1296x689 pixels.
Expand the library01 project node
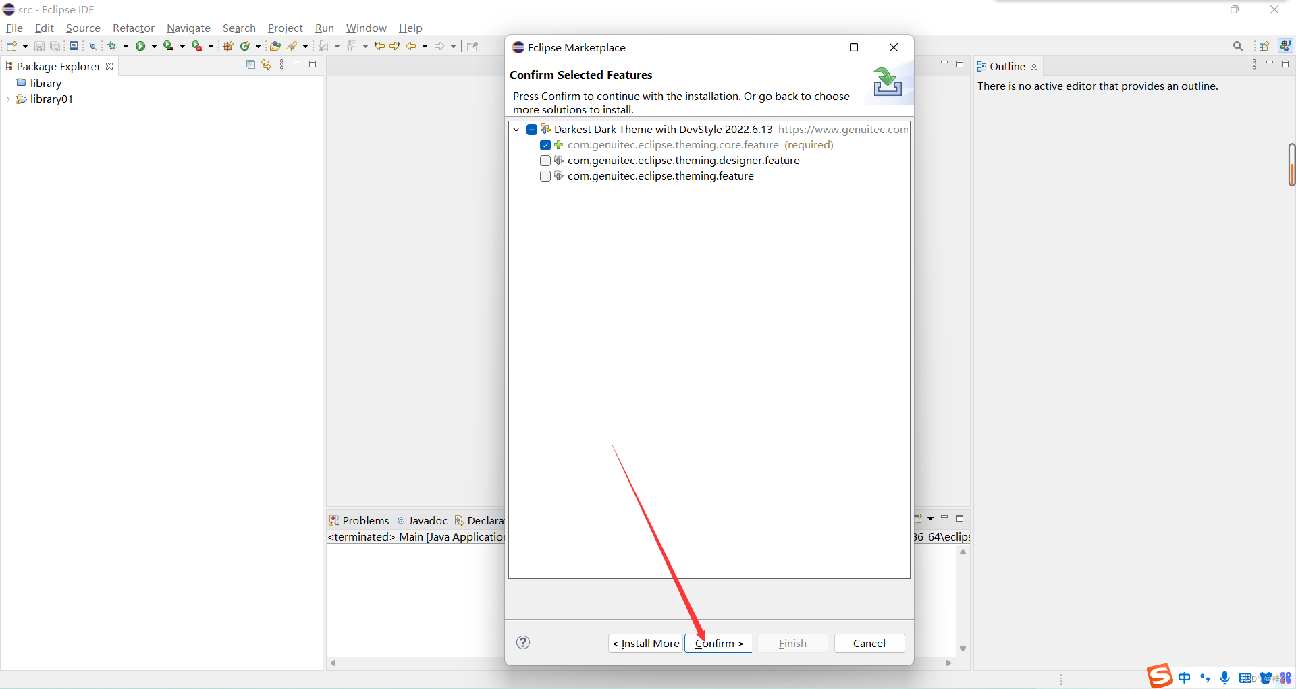point(8,99)
